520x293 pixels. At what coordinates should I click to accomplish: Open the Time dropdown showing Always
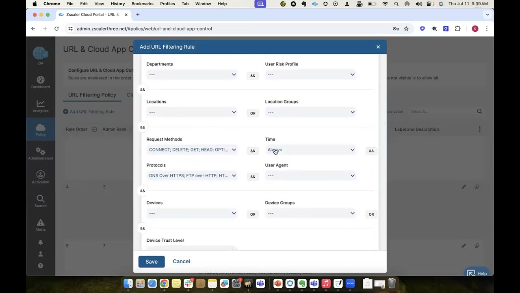click(x=311, y=150)
